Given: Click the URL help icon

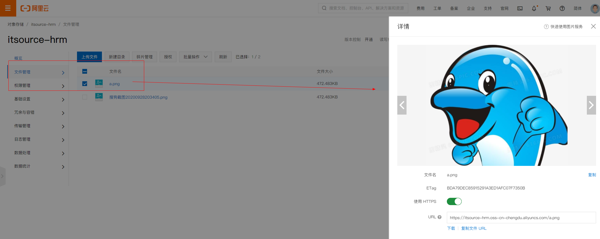Looking at the screenshot, I should (x=440, y=217).
